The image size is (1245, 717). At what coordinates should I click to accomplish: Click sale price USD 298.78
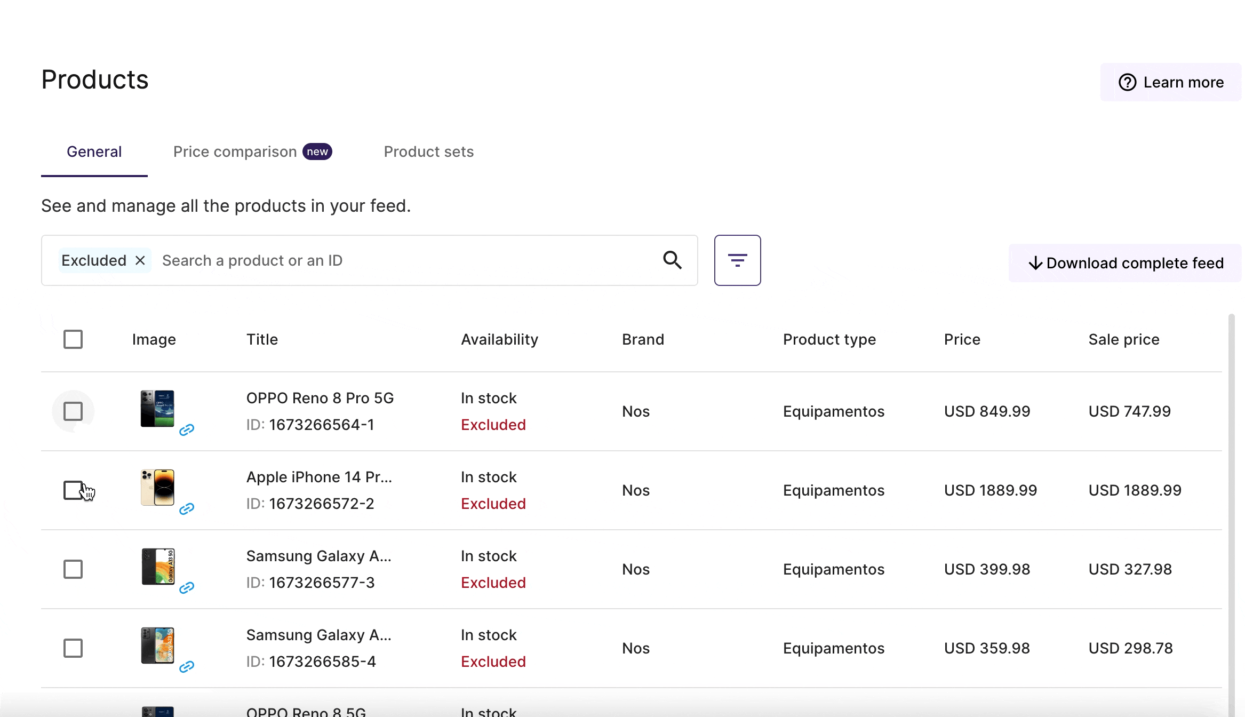click(1130, 648)
